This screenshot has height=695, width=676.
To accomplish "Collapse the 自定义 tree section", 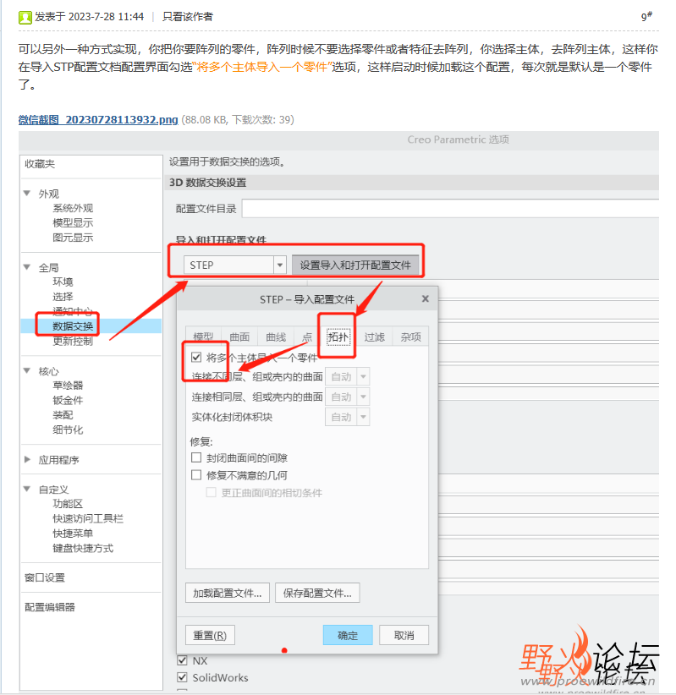I will pos(27,489).
